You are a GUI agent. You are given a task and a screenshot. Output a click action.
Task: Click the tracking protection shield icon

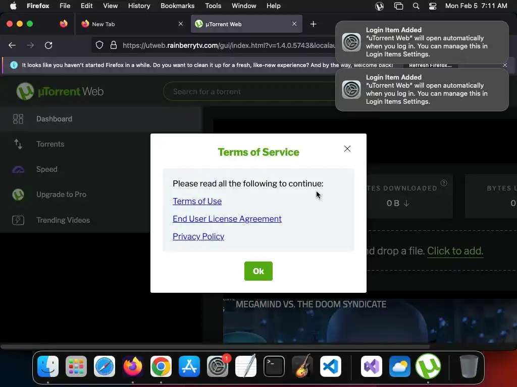point(99,45)
